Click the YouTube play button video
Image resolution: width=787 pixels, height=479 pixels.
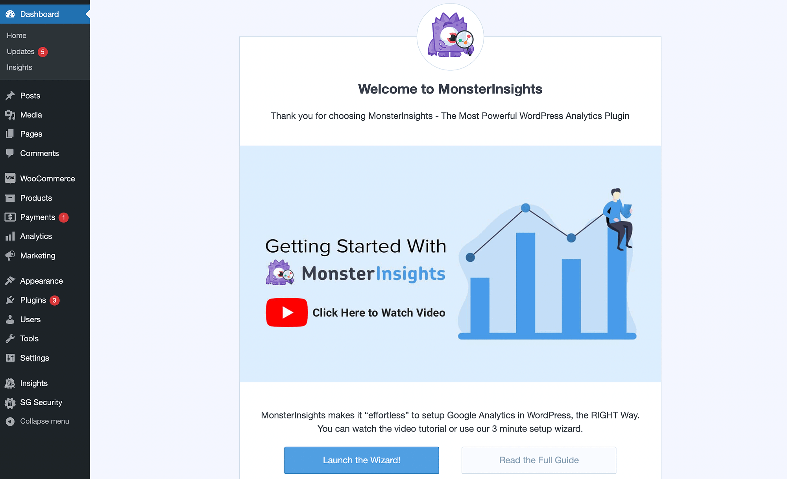pos(287,312)
